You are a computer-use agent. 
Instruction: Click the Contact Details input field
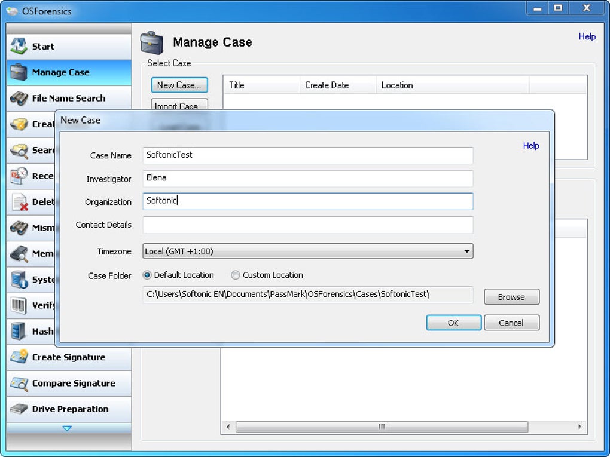pos(308,225)
